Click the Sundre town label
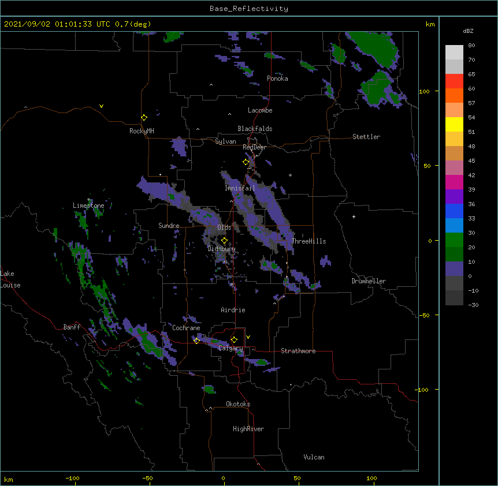The image size is (498, 486). [169, 226]
